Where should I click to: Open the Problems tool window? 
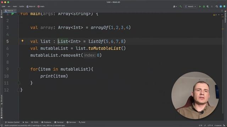point(46,122)
